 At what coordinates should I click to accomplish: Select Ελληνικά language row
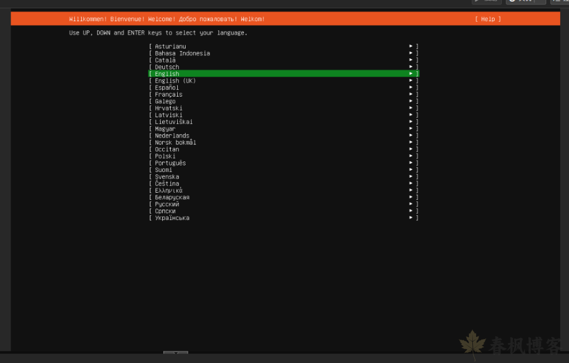284,190
